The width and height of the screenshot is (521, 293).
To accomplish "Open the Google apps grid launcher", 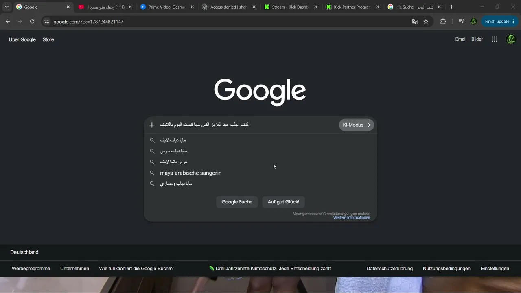I will click(495, 39).
